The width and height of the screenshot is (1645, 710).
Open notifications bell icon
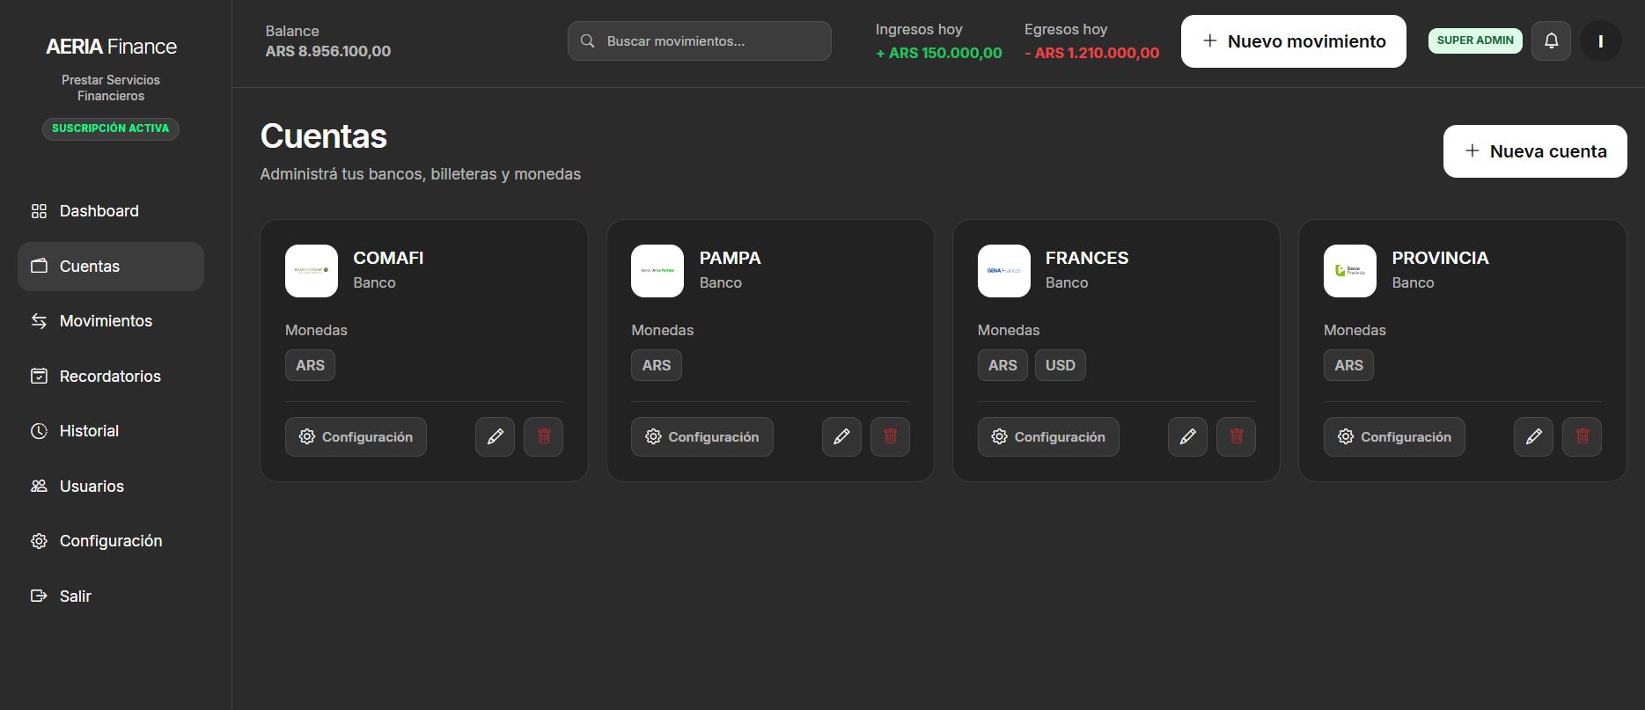1551,40
